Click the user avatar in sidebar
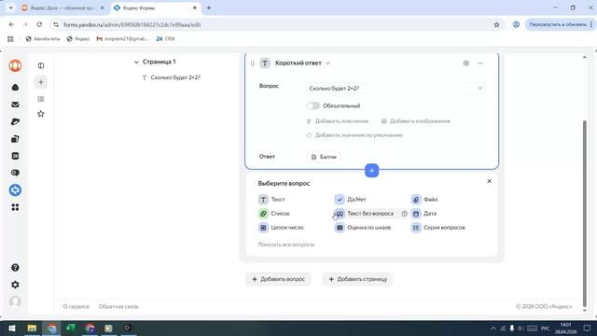 (15, 301)
